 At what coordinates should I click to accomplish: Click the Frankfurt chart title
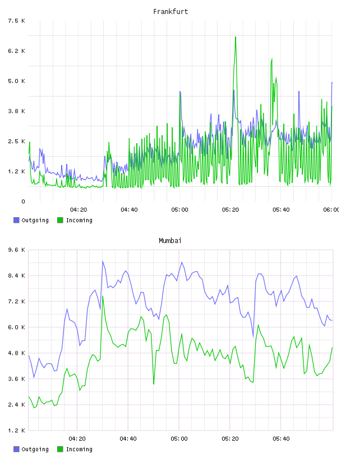(170, 12)
